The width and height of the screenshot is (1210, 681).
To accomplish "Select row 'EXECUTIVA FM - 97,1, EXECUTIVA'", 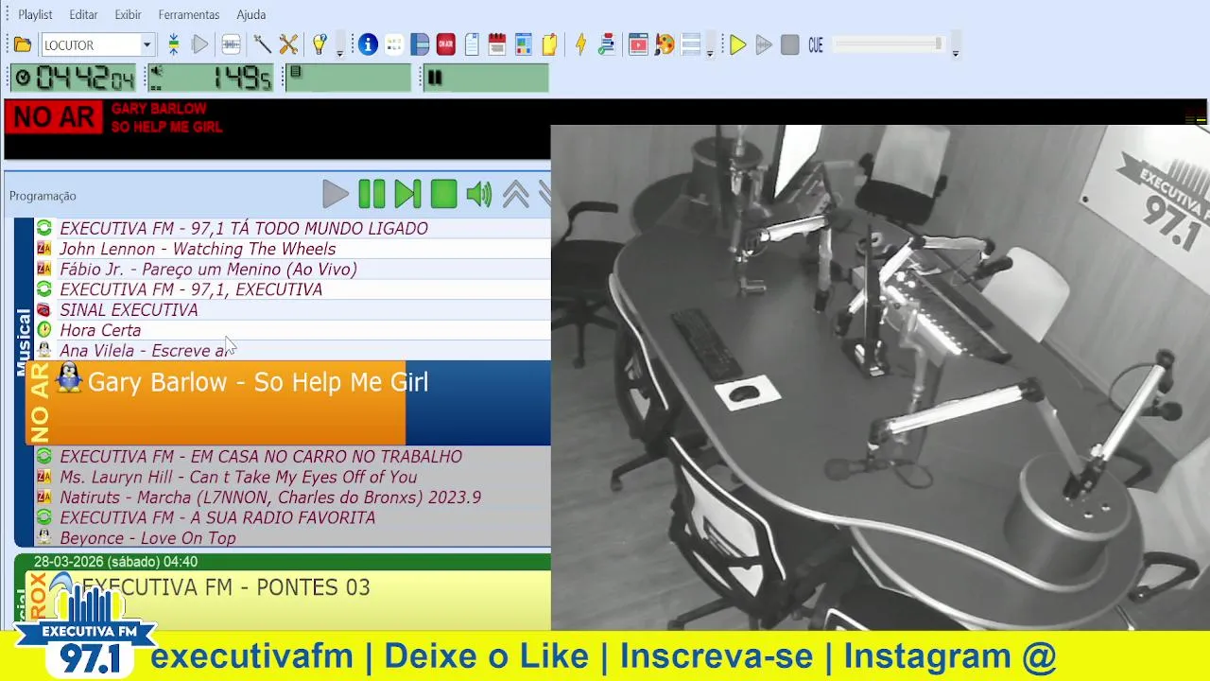I will (x=293, y=289).
